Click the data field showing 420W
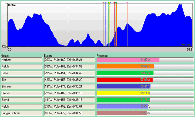195x117 pixels. point(70,80)
